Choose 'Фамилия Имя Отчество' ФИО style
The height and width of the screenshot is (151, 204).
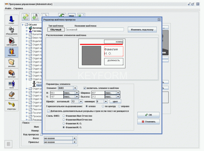click(64, 116)
